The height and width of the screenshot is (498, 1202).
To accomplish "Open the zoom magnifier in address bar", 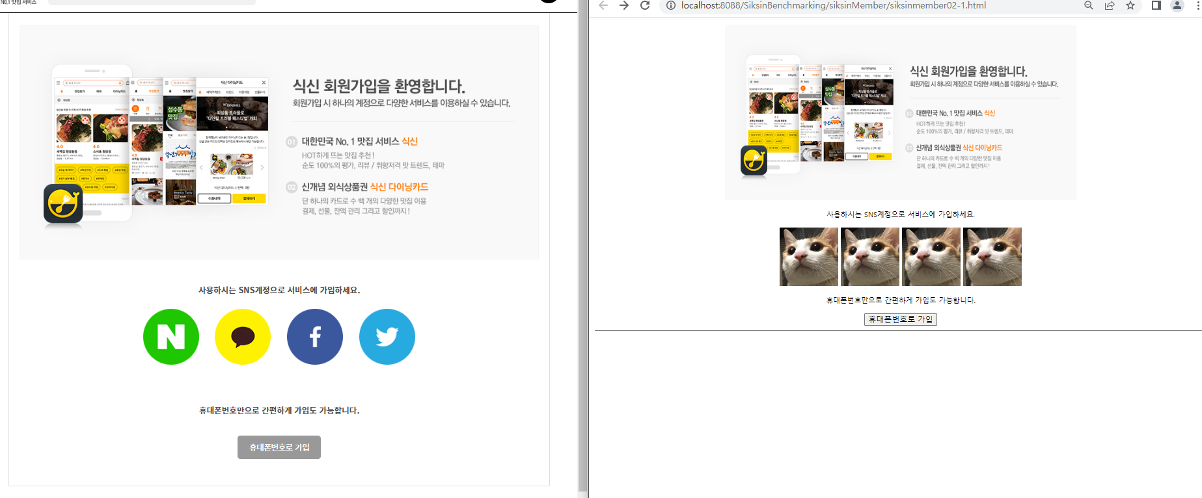I will [1089, 6].
